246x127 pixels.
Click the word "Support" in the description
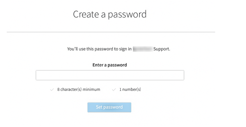162,49
